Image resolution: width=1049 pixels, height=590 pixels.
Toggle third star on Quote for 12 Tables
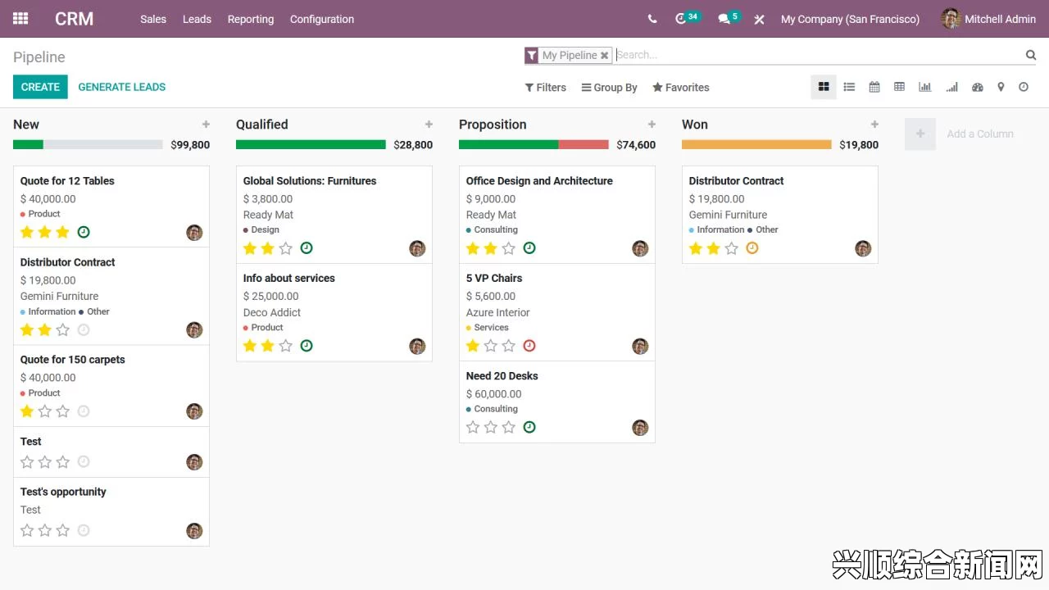pos(62,232)
